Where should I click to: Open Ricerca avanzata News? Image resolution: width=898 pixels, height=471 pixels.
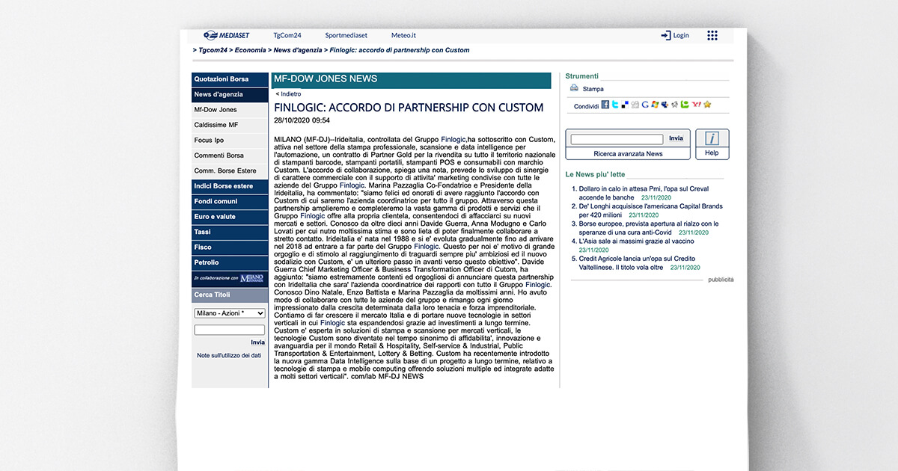coord(628,153)
